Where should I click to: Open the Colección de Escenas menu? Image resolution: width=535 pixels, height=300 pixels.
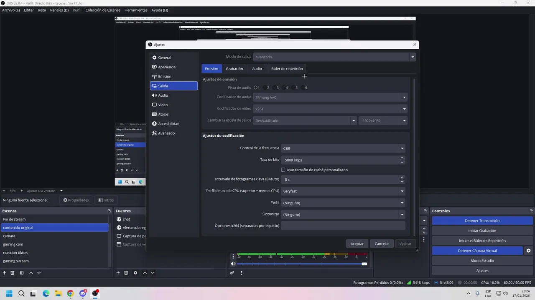tap(103, 10)
